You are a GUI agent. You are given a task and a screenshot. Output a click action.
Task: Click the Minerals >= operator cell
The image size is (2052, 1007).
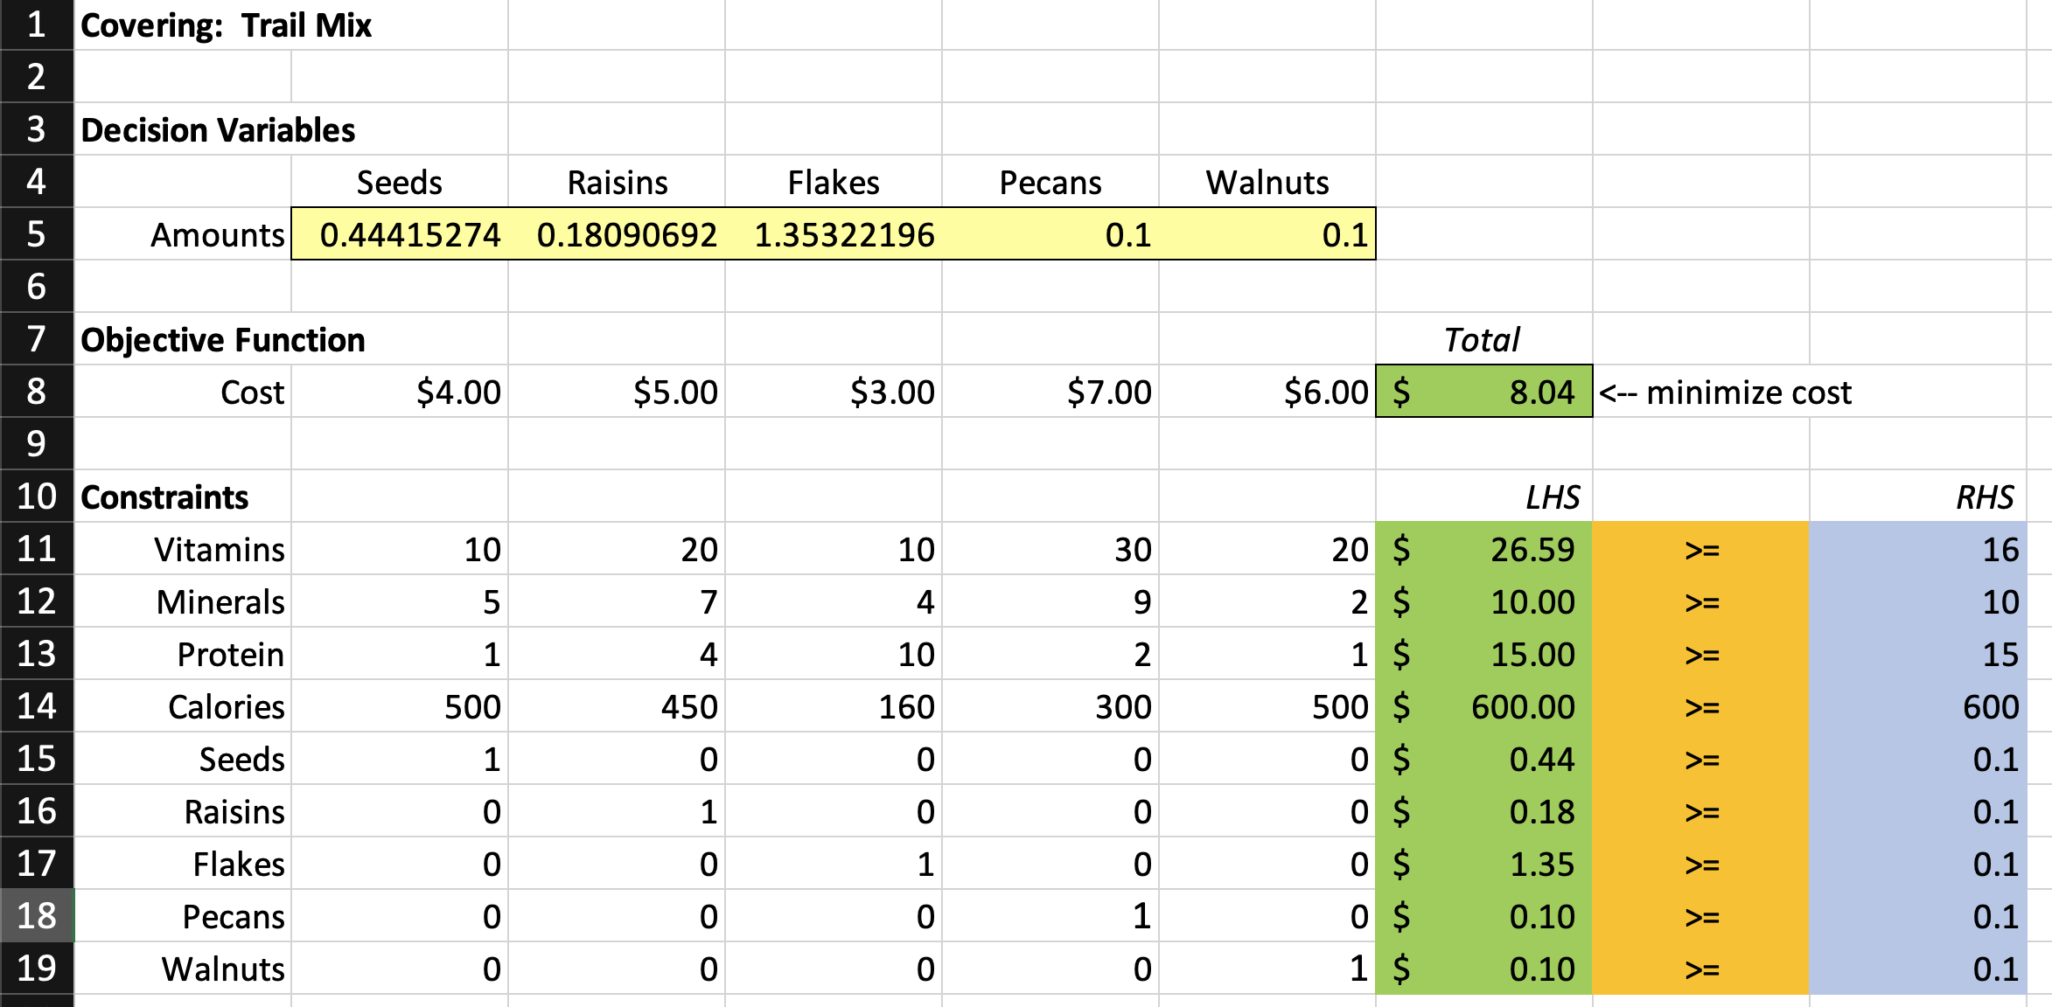coord(1701,602)
